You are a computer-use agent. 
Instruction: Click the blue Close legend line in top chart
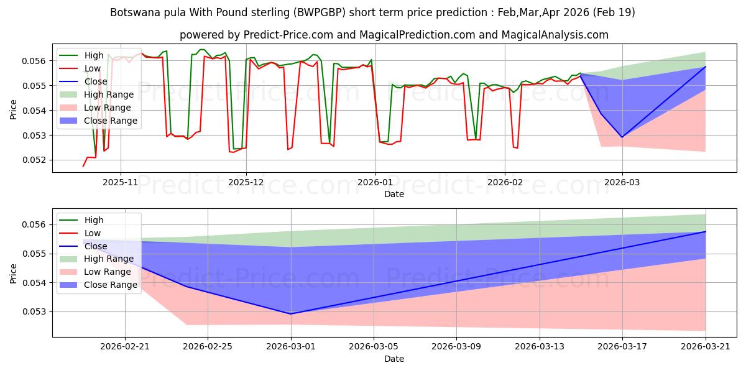click(71, 82)
